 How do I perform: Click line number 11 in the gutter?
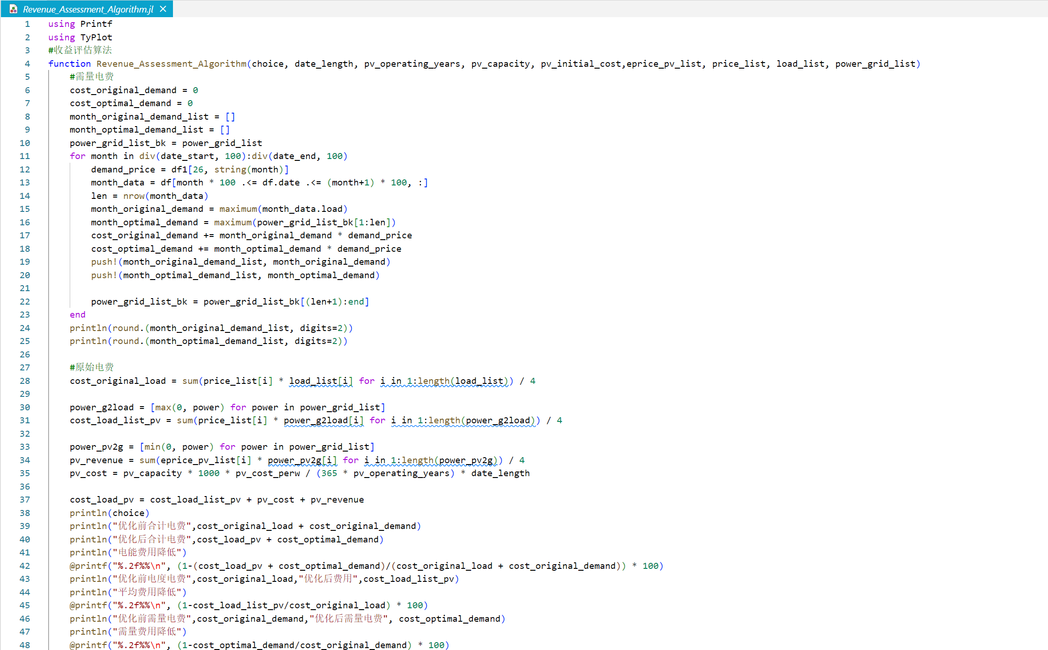point(25,156)
